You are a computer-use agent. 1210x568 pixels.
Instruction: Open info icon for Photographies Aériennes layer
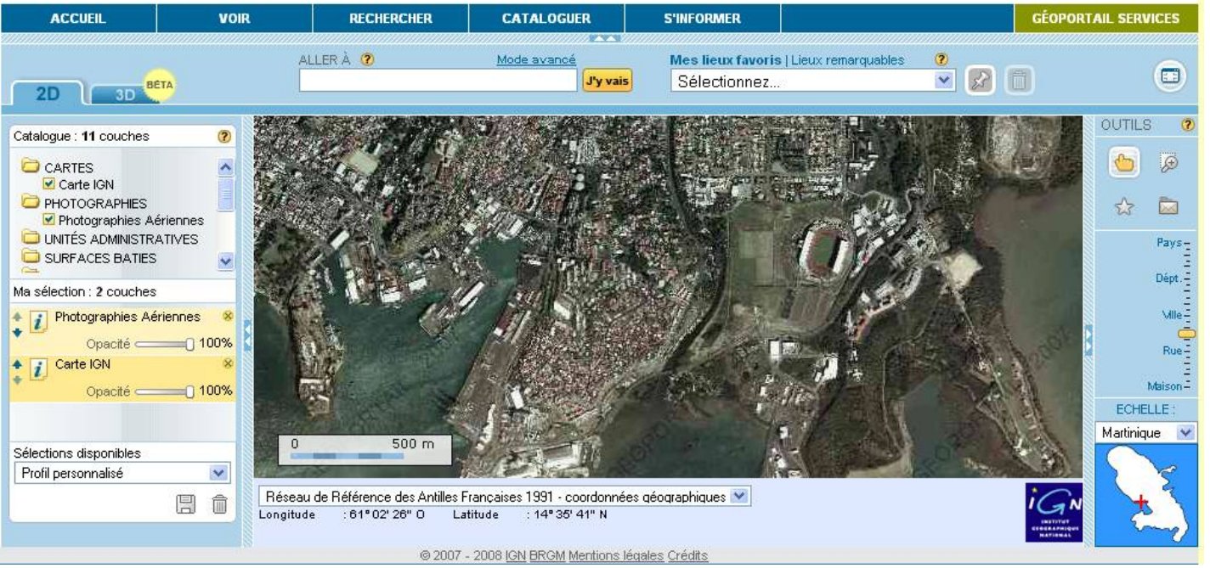39,323
